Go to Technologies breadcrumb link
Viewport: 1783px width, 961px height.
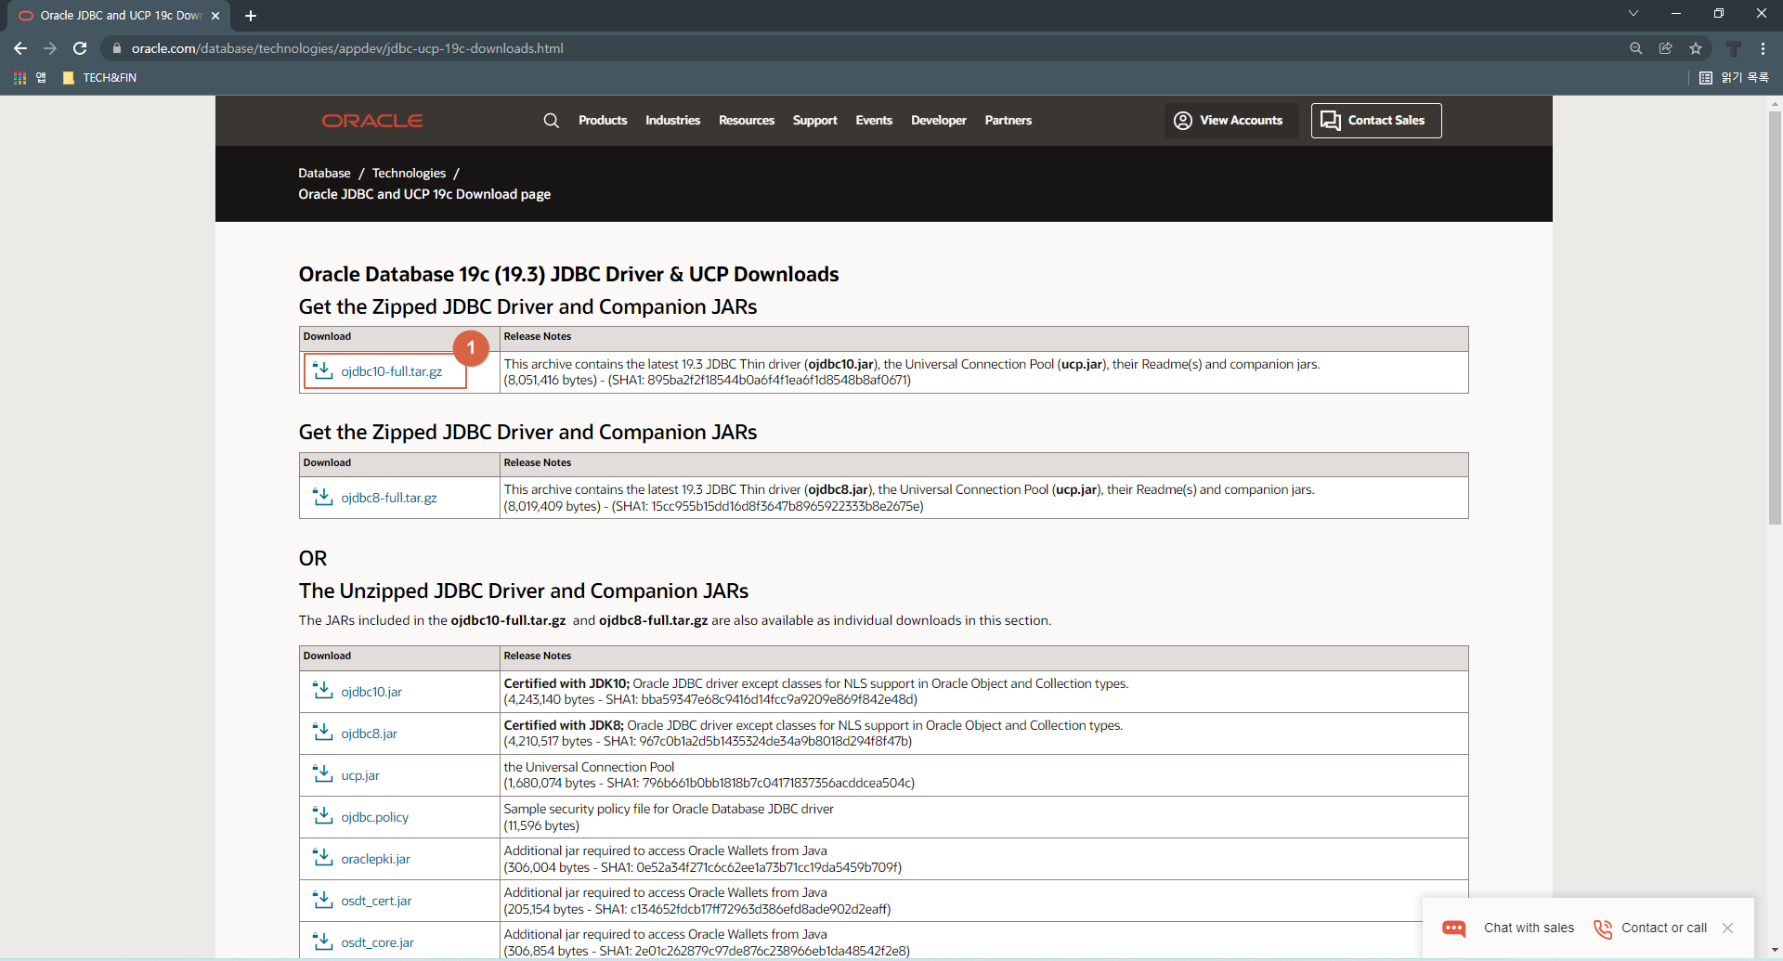pos(409,174)
